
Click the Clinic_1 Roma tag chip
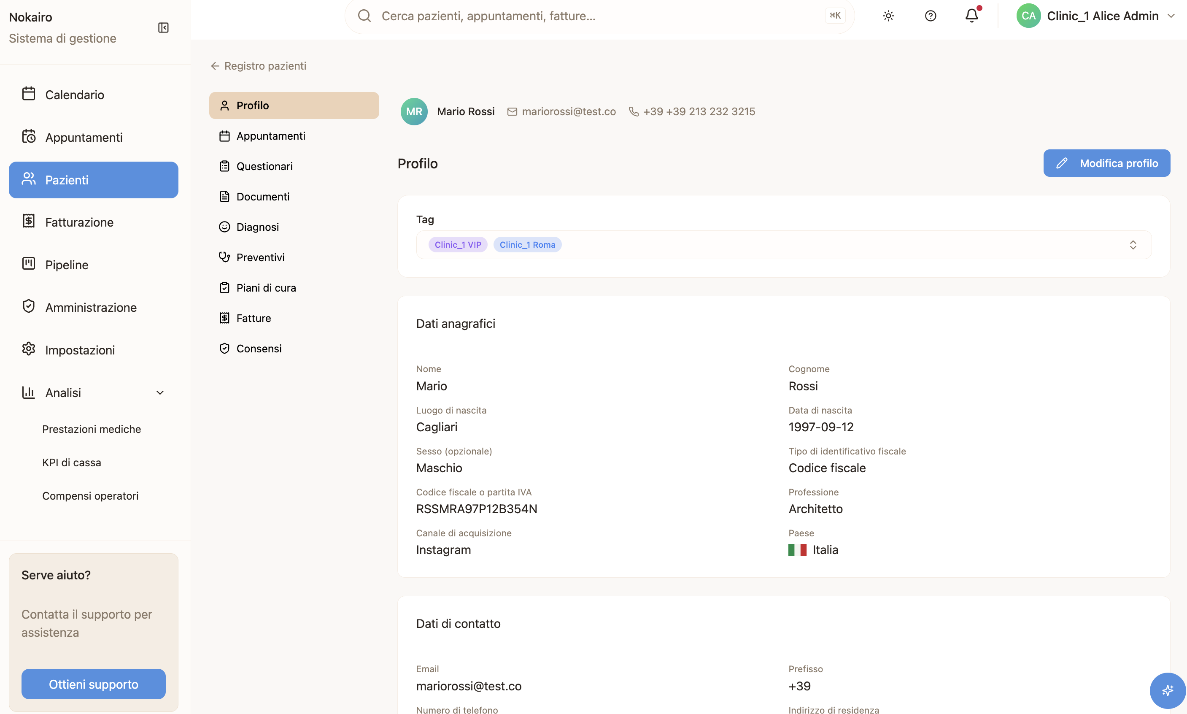click(527, 245)
